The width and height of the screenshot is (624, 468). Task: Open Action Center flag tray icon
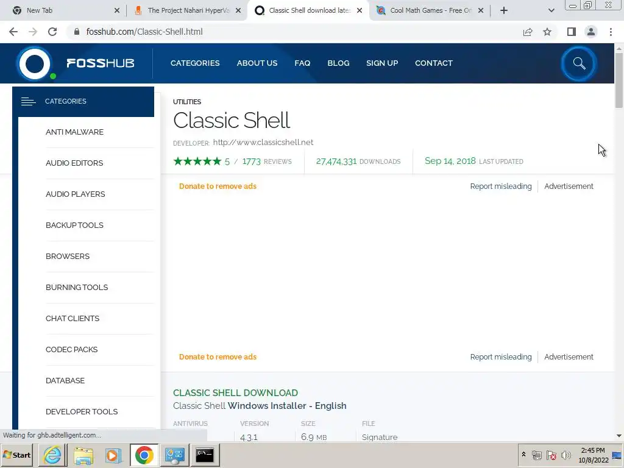(551, 455)
